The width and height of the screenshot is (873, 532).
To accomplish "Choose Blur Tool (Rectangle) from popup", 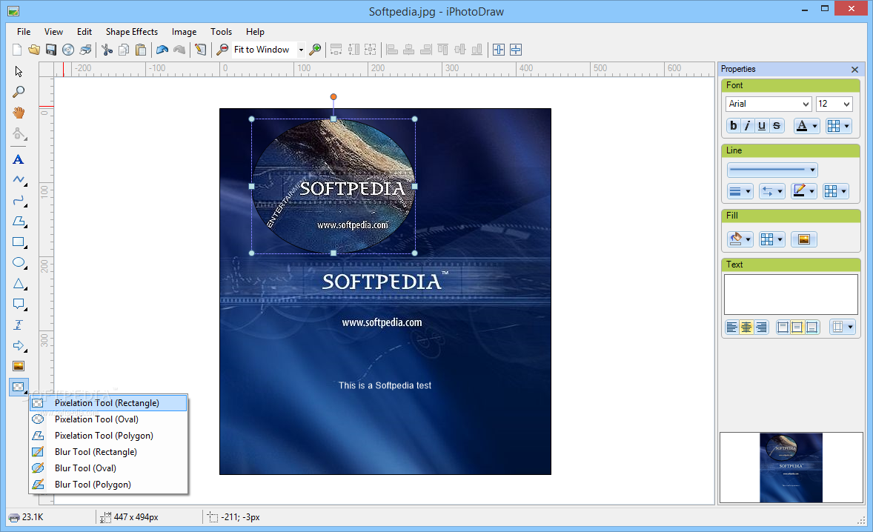I will (x=108, y=452).
